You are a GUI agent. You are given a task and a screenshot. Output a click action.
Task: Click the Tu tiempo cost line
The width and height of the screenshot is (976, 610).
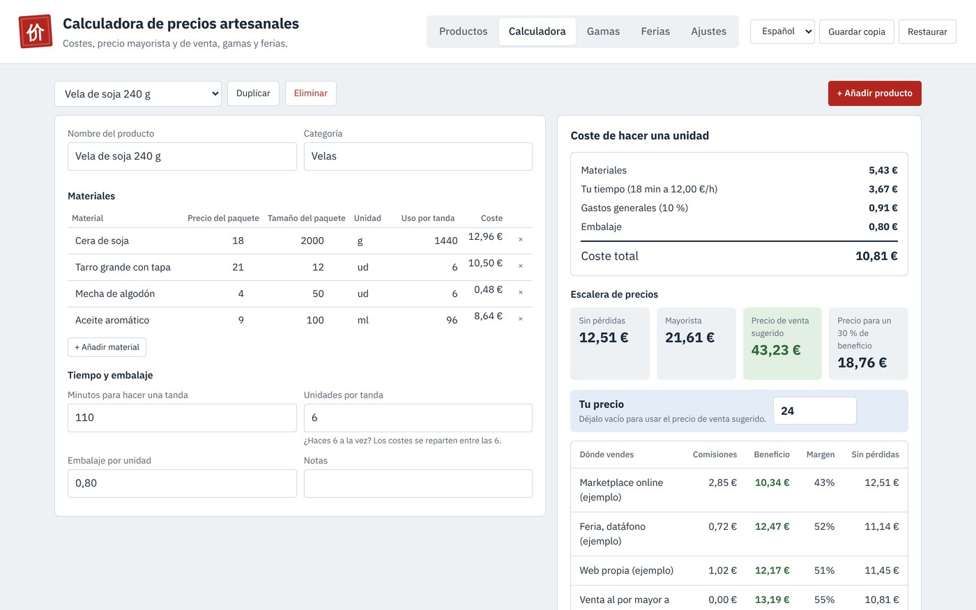[739, 189]
